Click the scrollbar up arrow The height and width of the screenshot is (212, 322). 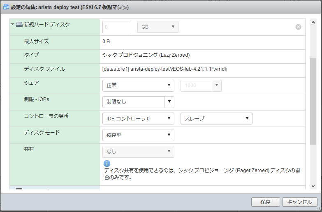(313, 22)
